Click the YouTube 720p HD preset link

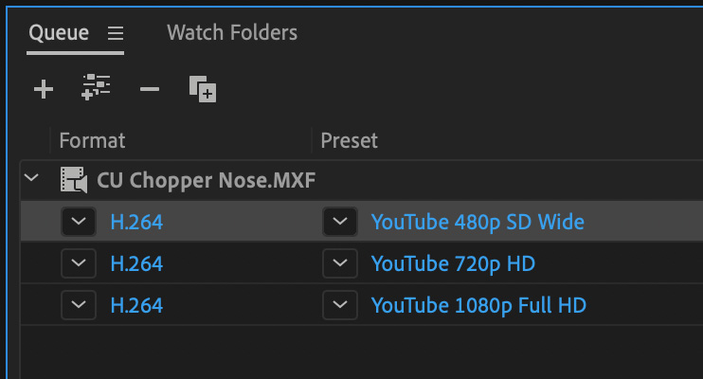click(x=453, y=263)
